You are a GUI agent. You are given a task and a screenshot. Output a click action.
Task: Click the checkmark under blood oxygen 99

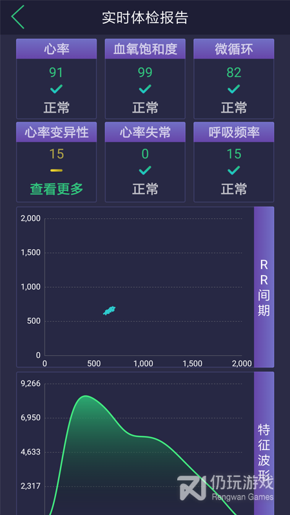145,89
